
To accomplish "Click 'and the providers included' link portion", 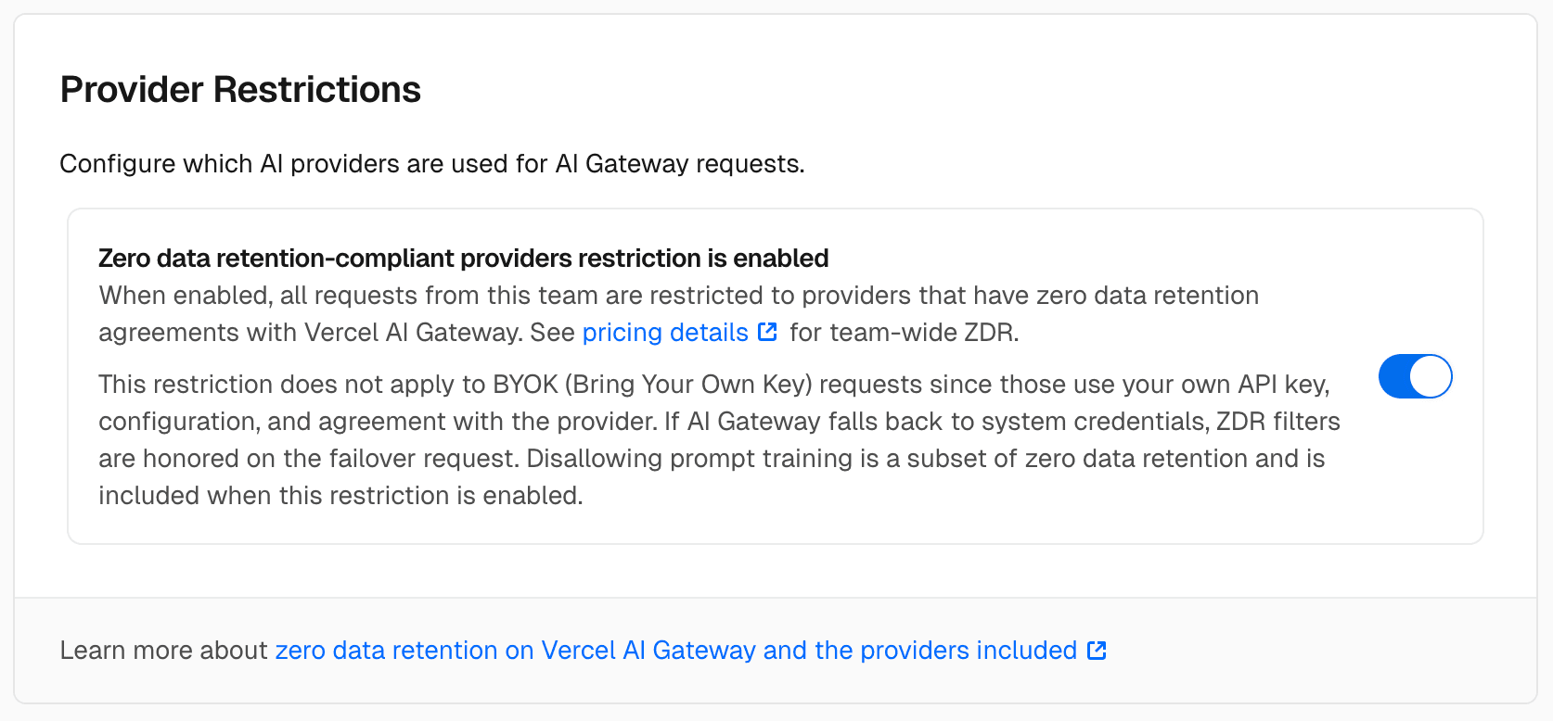I will coord(918,651).
